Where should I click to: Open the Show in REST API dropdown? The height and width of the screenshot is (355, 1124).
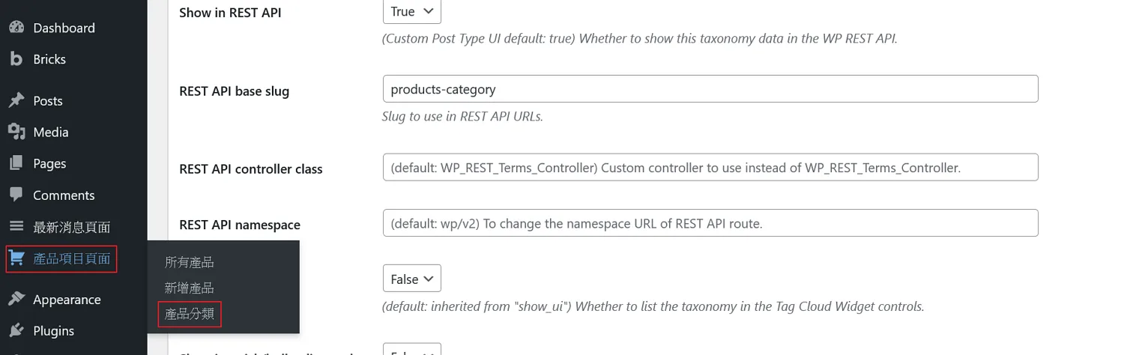click(x=411, y=11)
